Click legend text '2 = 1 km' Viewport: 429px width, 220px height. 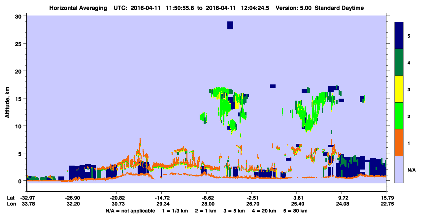pos(206,211)
